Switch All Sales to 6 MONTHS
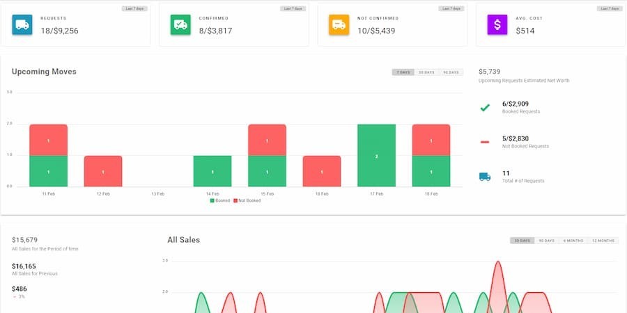Viewport: 627px width, 313px height. coord(573,241)
